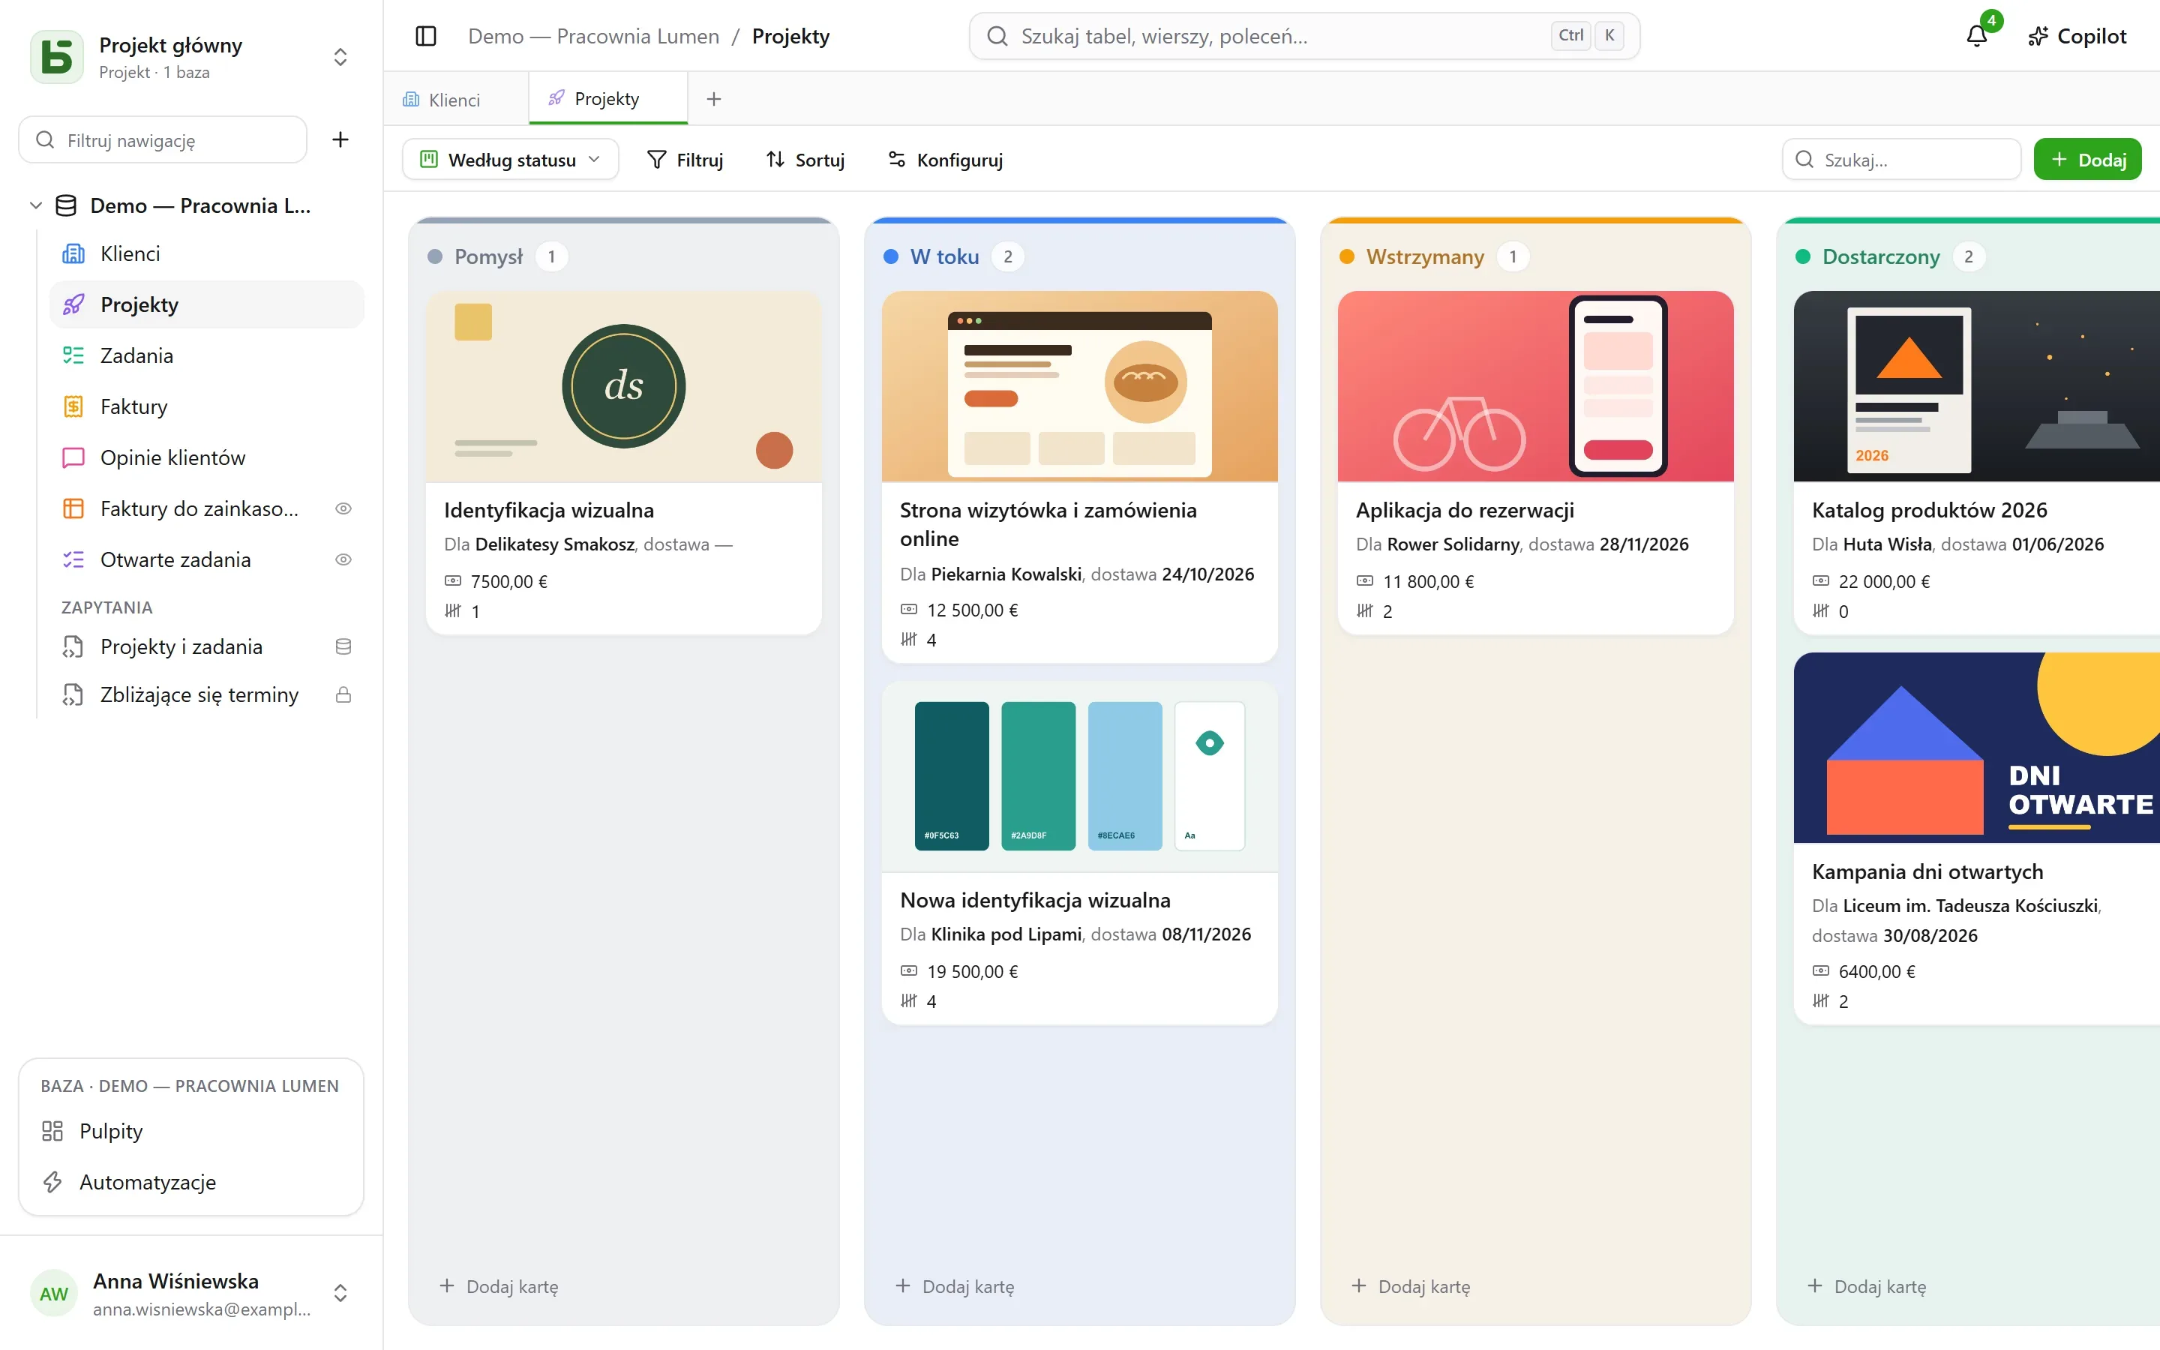Toggle the sidebar panel icon
The width and height of the screenshot is (2160, 1350).
click(x=426, y=37)
